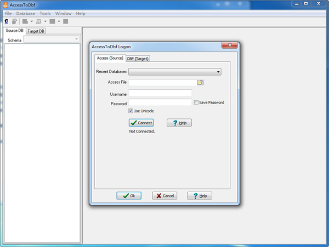The width and height of the screenshot is (329, 247).
Task: Click the last gray toolbar icon
Action: click(x=66, y=21)
